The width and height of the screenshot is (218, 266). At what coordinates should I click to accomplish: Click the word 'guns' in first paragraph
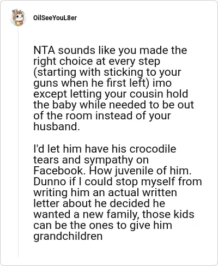[x=46, y=83]
